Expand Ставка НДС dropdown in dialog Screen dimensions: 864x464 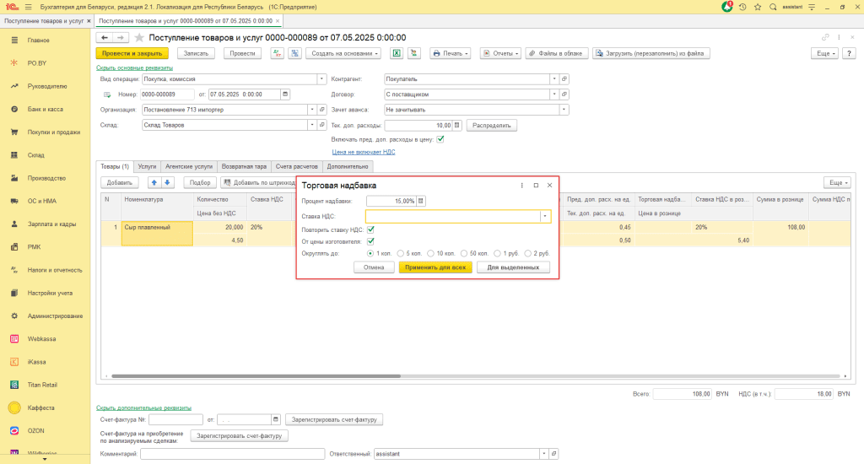coord(545,217)
